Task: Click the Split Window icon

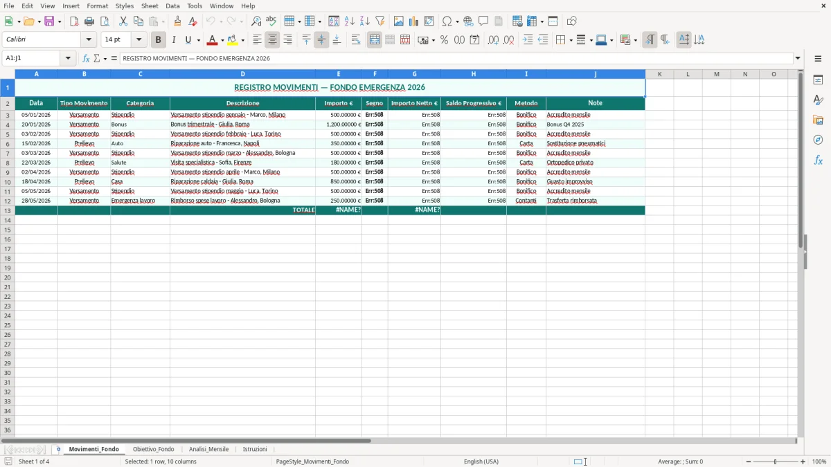Action: tap(553, 21)
